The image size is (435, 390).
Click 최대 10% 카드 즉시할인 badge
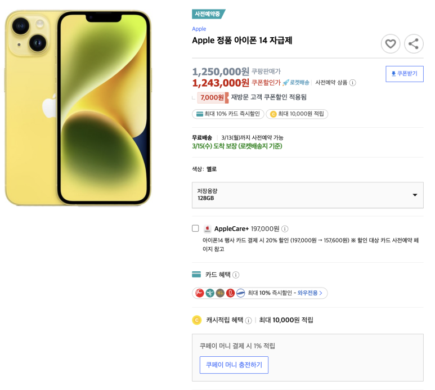(228, 114)
